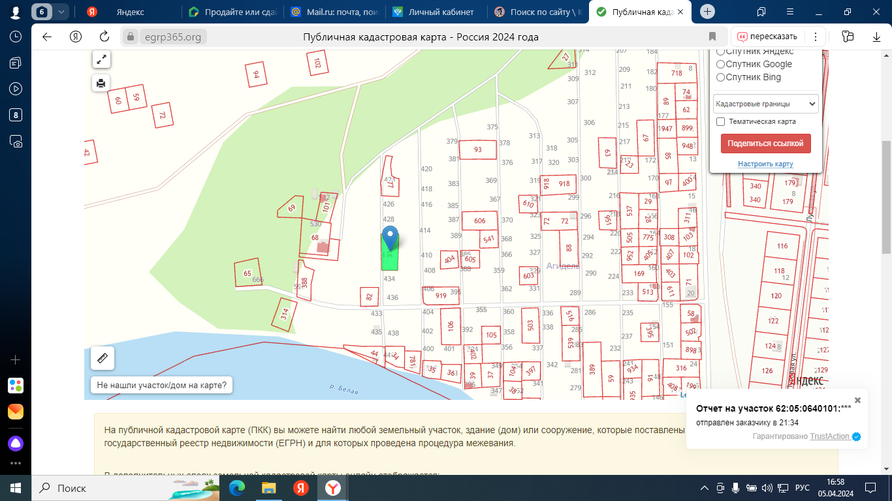The image size is (892, 501).
Task: Close the Публичная кадастровая tab
Action: coord(682,12)
